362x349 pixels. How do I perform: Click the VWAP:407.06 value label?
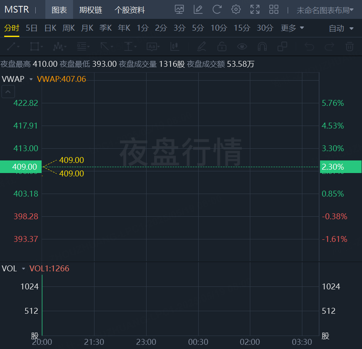pos(61,79)
